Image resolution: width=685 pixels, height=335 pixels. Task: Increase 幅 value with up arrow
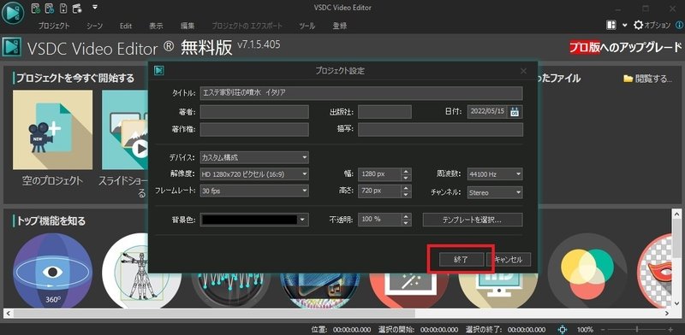pos(406,172)
